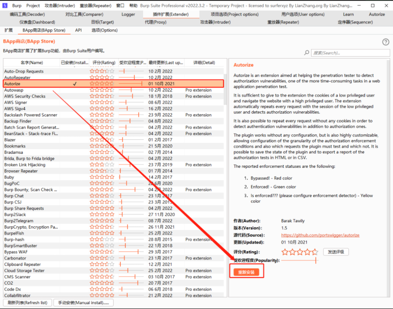Screen dimensions: 393x309
Task: Rate Autorize with the fifth star
Action: (315, 252)
